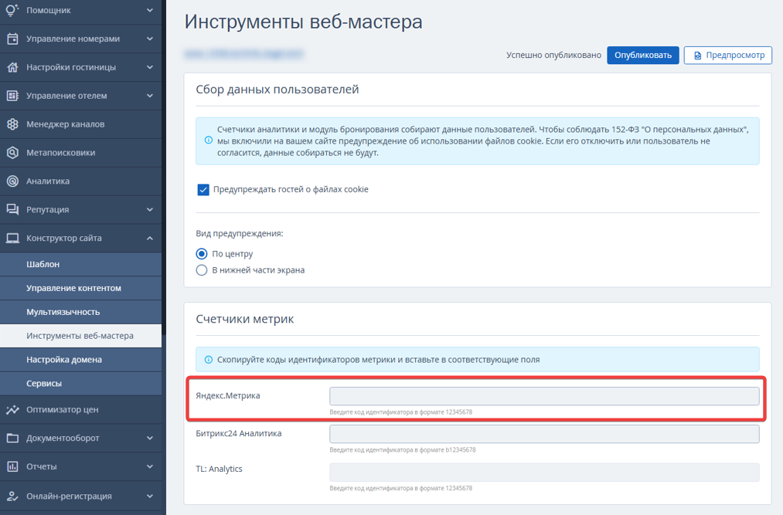The image size is (783, 515).
Task: Click the Документооборот folder icon
Action: [x=12, y=438]
